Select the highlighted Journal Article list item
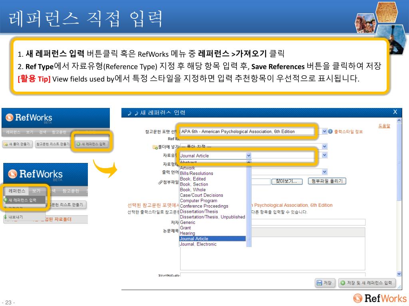 212,239
